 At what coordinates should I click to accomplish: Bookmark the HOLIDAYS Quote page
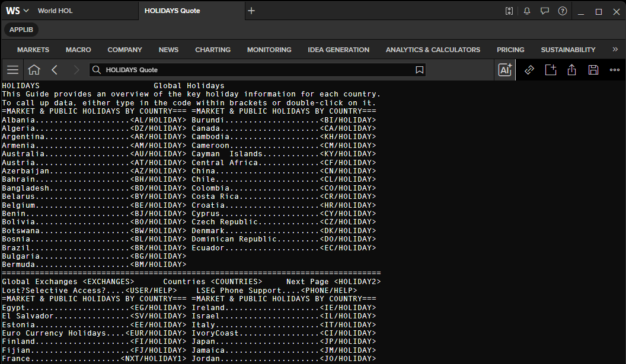[419, 70]
